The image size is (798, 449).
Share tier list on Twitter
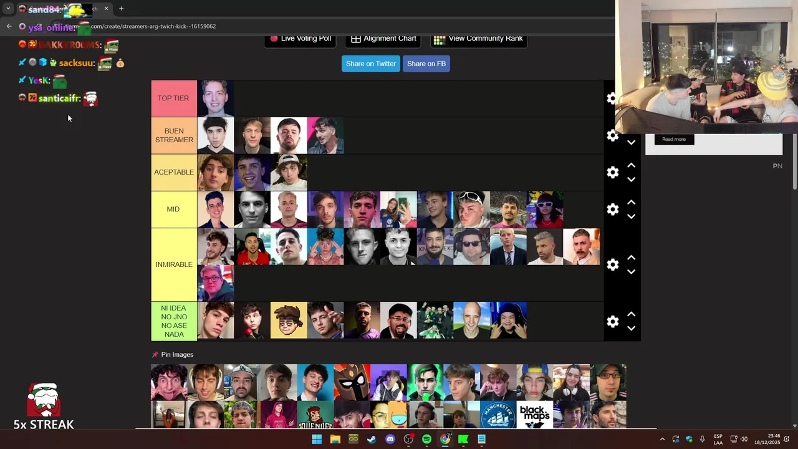(371, 64)
